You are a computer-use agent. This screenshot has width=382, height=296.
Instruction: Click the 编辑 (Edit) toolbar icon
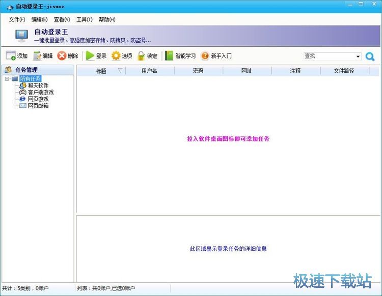(37, 56)
